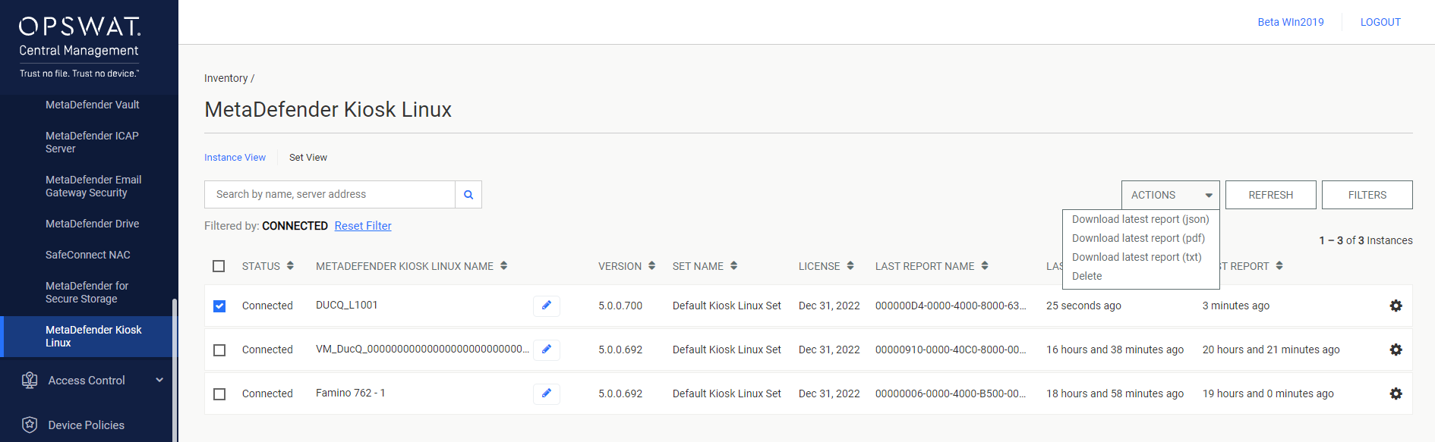Open SafeConnect NAC in sidebar
1435x442 pixels.
(89, 255)
